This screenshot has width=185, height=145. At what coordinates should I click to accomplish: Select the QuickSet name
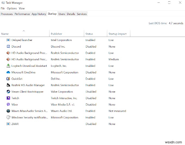coord(17,79)
